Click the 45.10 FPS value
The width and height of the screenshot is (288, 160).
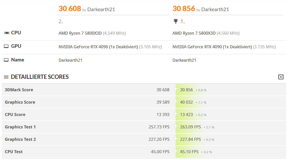(x=189, y=152)
